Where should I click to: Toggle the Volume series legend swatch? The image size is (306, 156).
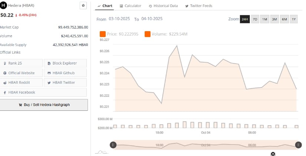pyautogui.click(x=147, y=34)
